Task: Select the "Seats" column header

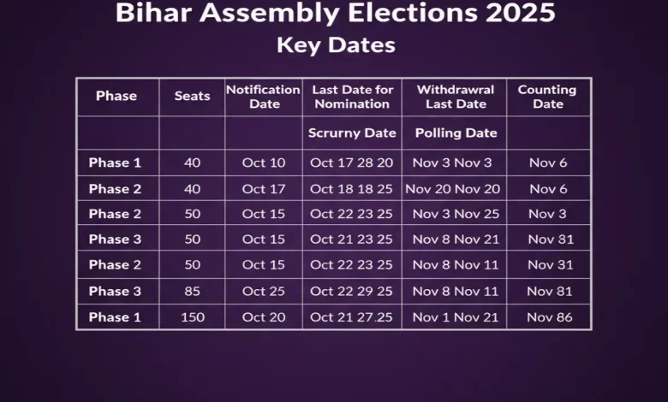Action: coord(192,96)
